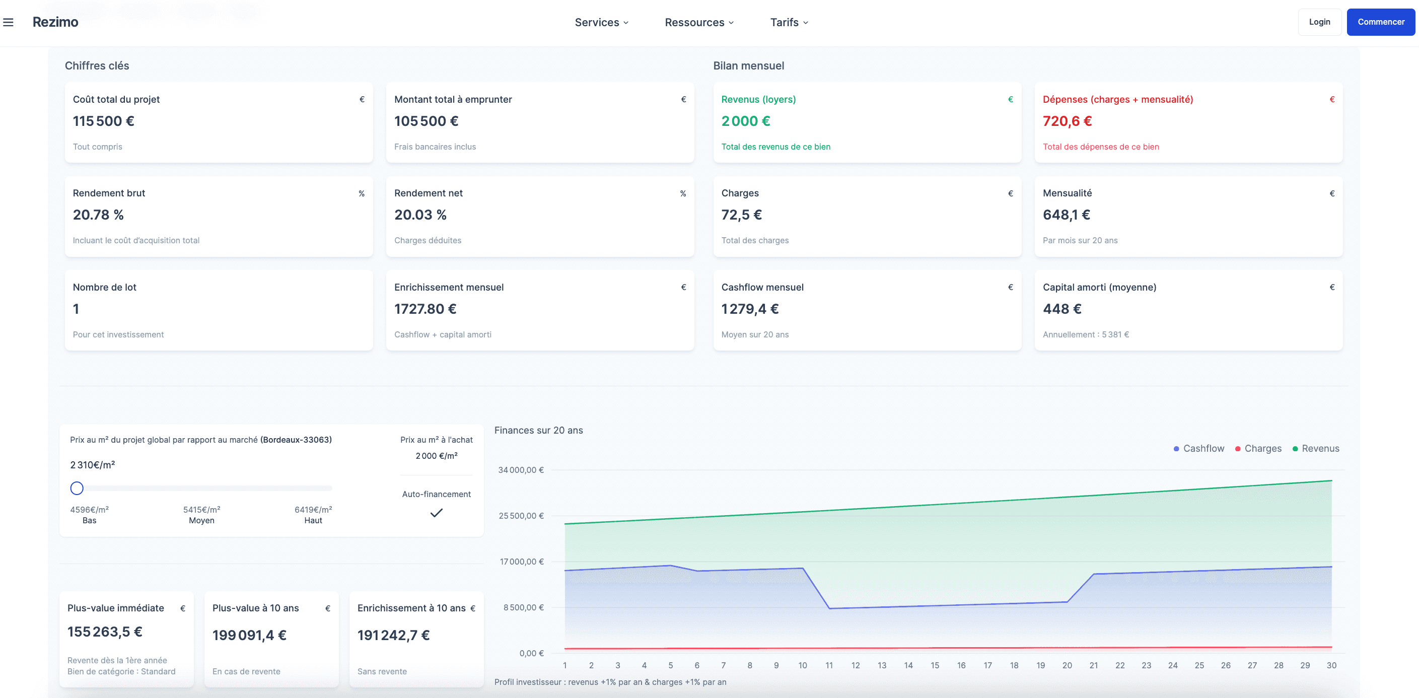Viewport: 1419px width, 698px height.
Task: Click the 648,1 € monthly payment value
Action: [x=1067, y=215]
